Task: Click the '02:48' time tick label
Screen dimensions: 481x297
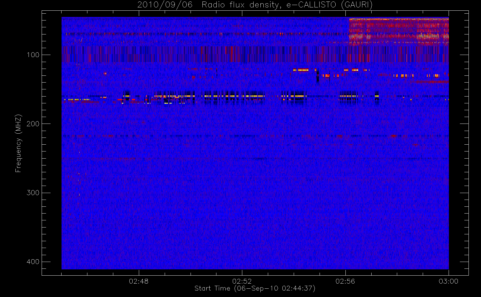Action: pos(139,281)
